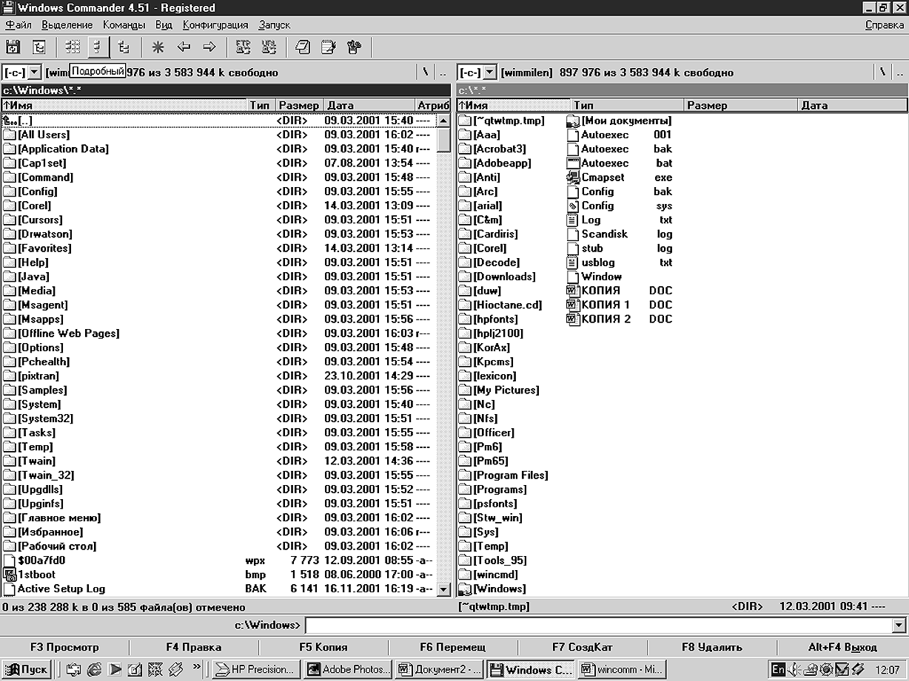Select the [Downloads] folder in the right panel

(x=497, y=277)
